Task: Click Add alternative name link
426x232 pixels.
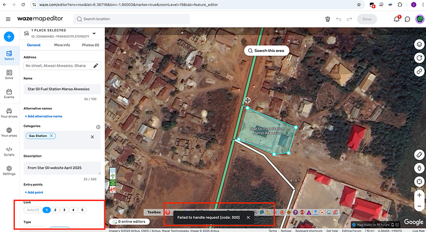Action: [x=43, y=116]
